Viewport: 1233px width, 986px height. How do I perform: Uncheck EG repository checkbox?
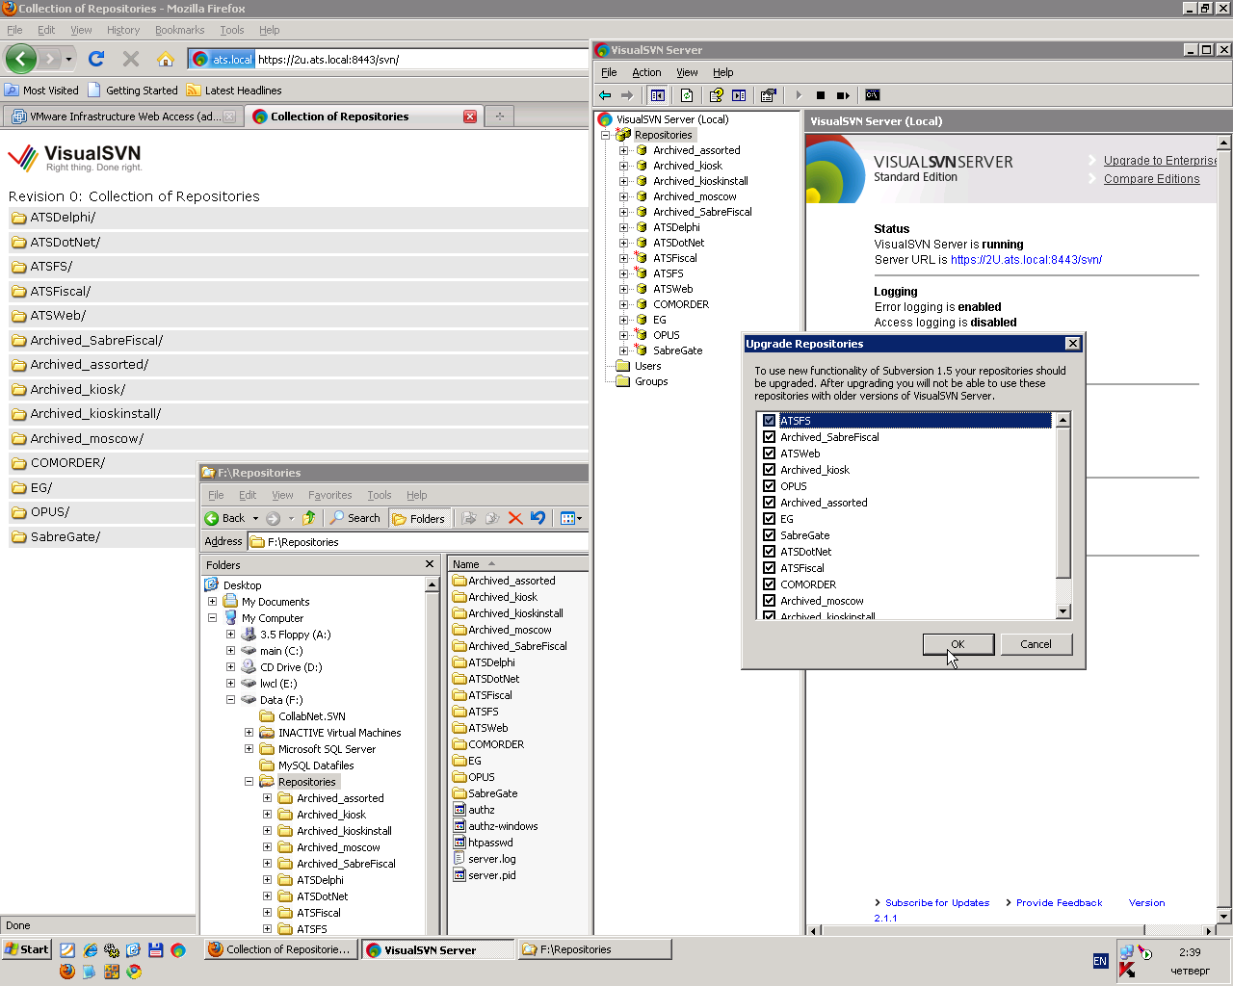point(769,519)
